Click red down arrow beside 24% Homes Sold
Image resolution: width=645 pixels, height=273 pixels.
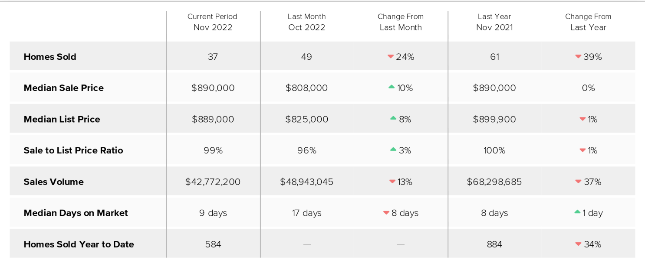pyautogui.click(x=391, y=57)
